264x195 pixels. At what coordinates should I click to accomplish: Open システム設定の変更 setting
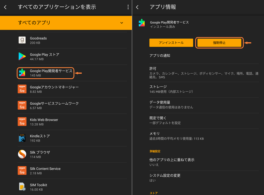pos(204,178)
